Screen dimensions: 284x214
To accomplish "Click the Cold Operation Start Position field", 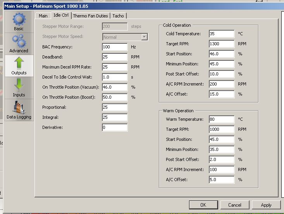I will point(222,54).
